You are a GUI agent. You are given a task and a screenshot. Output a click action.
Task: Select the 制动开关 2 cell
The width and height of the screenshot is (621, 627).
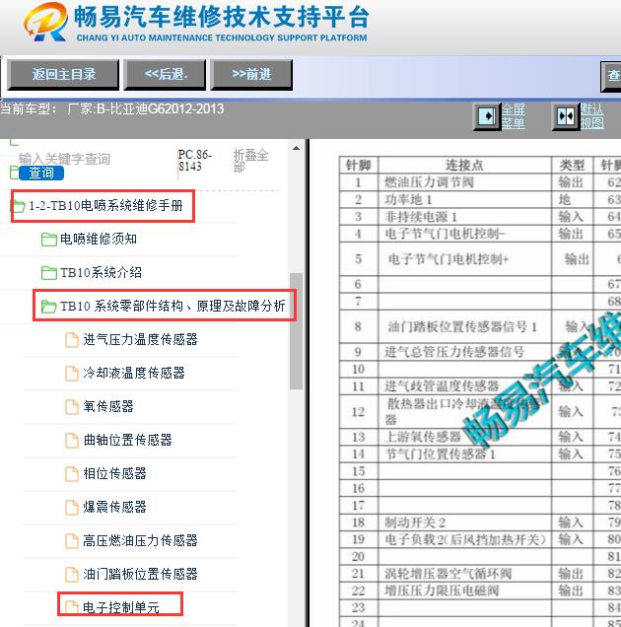click(464, 522)
